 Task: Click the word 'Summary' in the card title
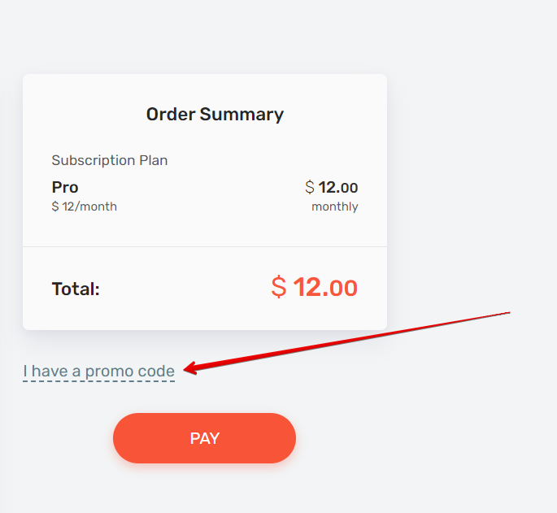point(242,115)
